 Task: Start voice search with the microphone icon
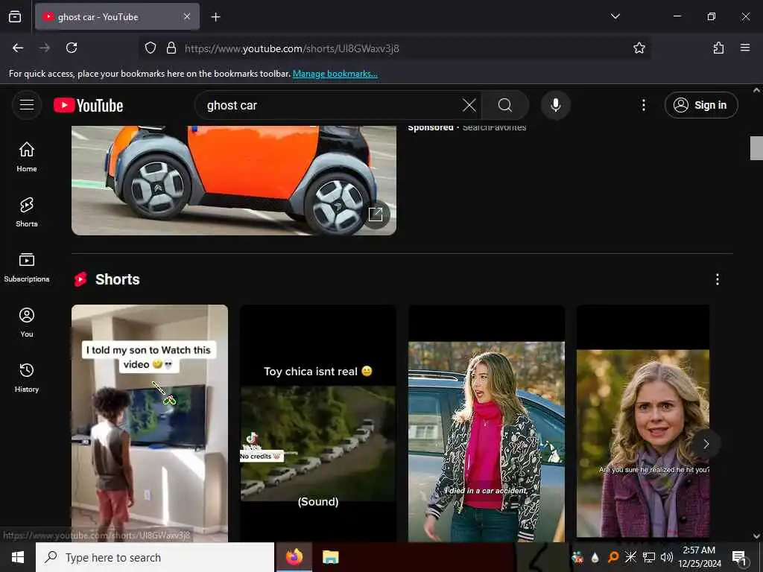(555, 105)
